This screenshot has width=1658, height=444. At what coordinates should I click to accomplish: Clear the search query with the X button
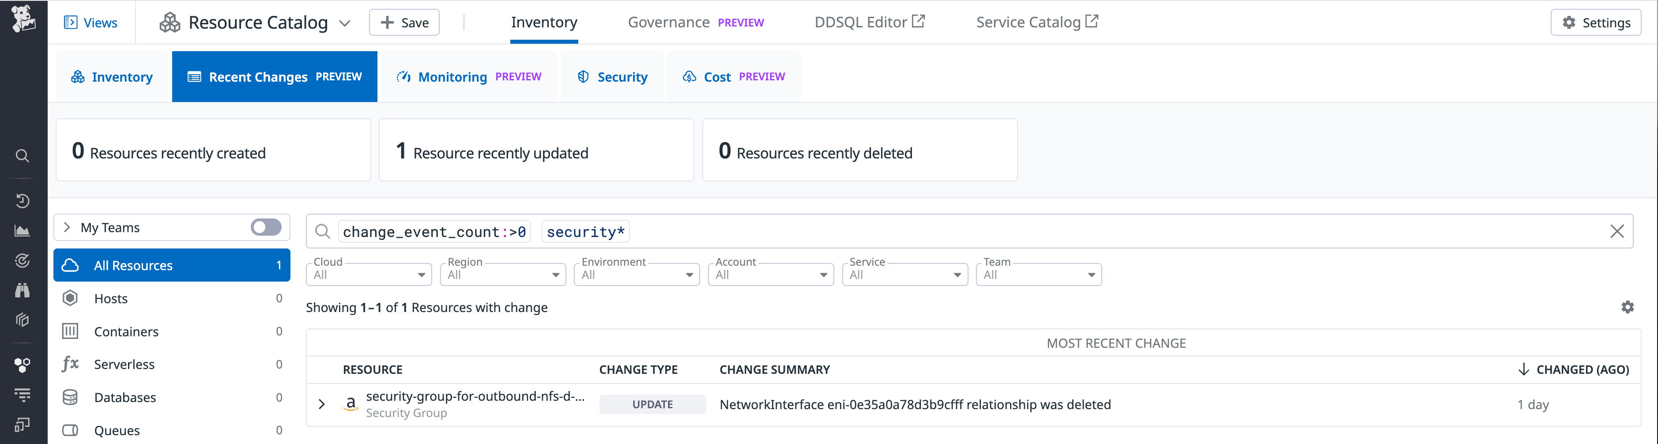click(x=1617, y=231)
